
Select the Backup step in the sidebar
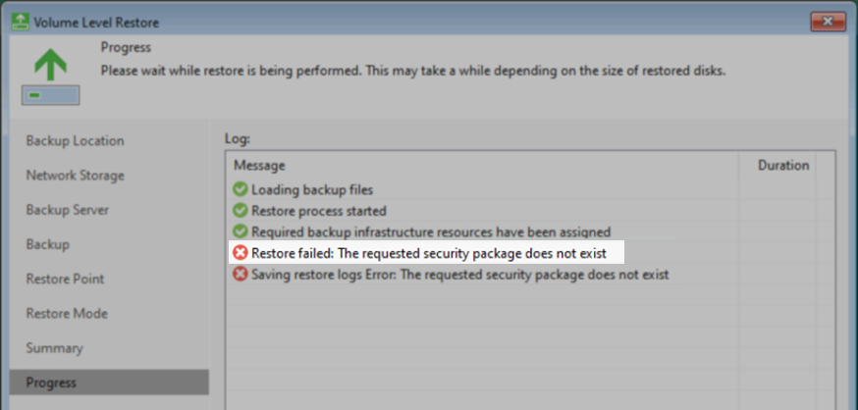click(47, 244)
